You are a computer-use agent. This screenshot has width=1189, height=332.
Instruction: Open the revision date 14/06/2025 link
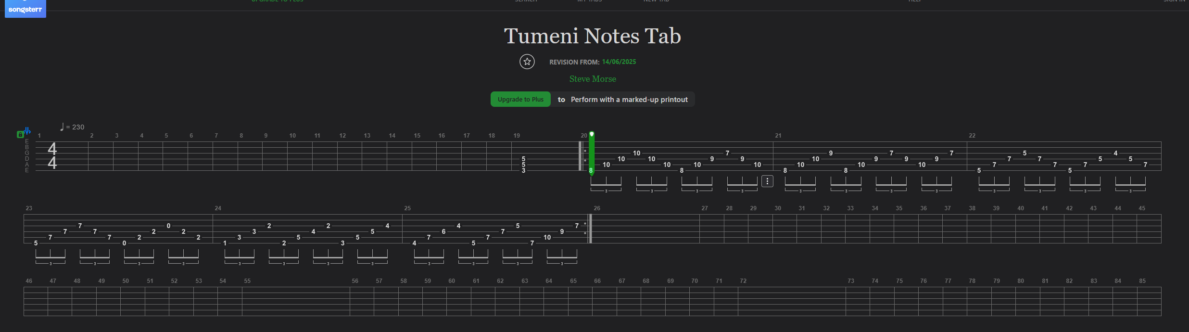pos(619,62)
